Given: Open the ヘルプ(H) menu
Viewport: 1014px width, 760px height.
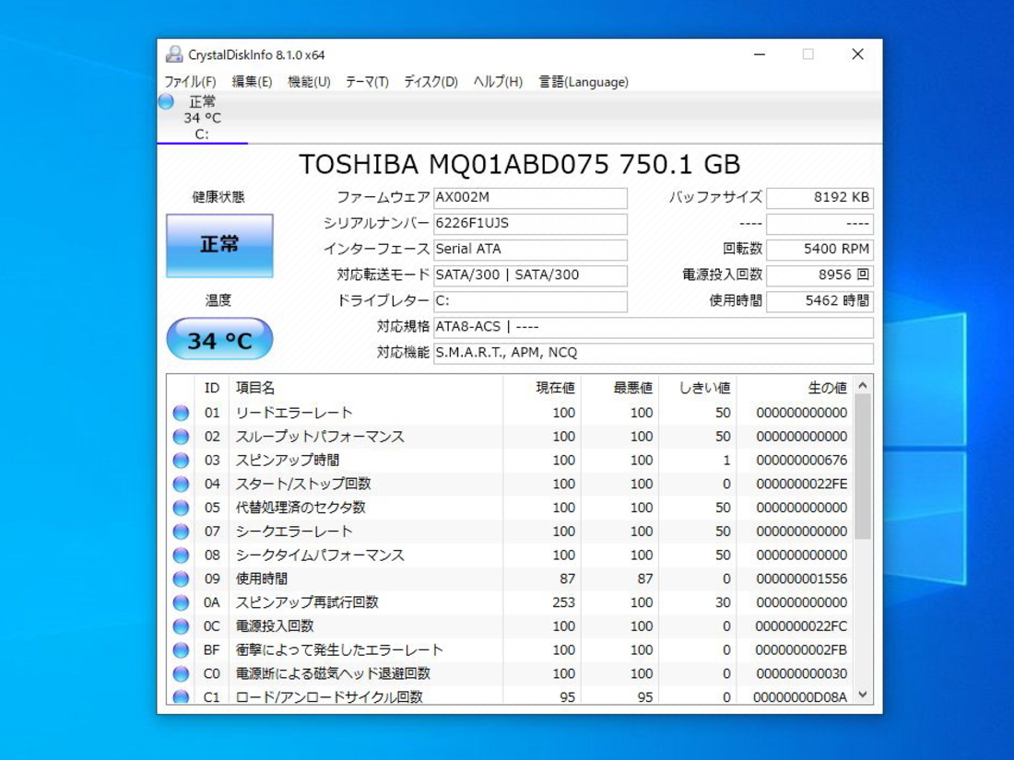Looking at the screenshot, I should pos(497,82).
